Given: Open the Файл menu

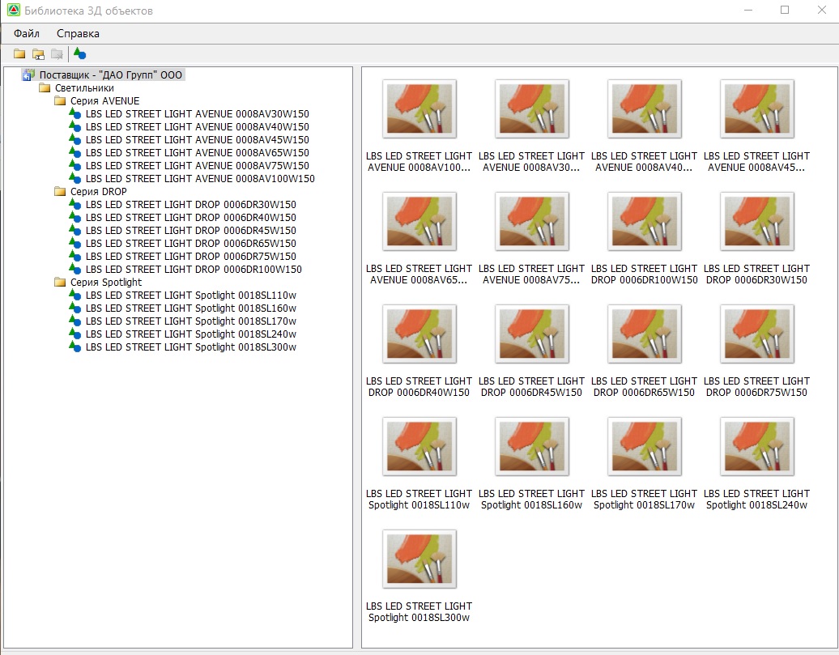Looking at the screenshot, I should pyautogui.click(x=27, y=33).
